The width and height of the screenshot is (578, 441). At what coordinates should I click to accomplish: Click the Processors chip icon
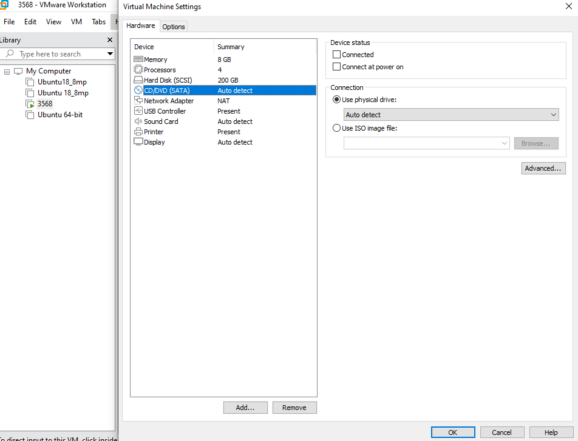click(x=138, y=70)
